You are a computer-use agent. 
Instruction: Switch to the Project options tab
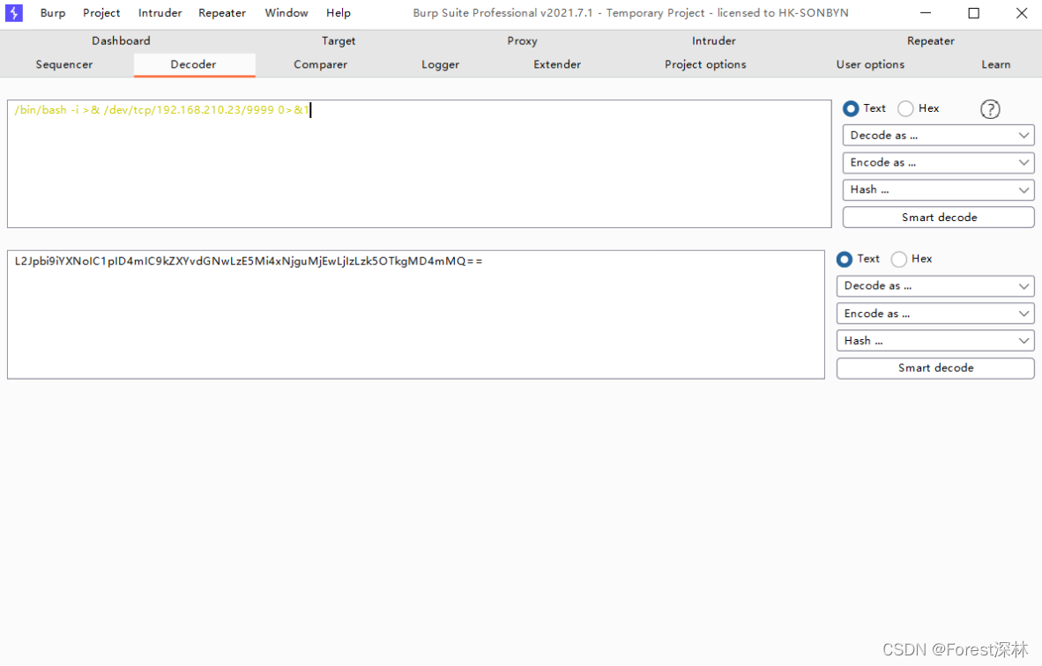pyautogui.click(x=705, y=64)
